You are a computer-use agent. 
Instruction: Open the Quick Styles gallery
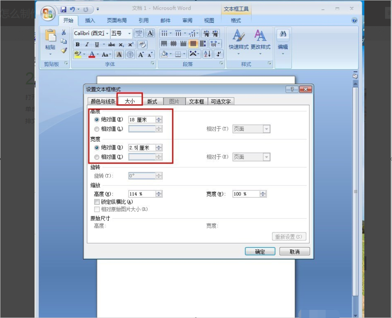coord(239,42)
